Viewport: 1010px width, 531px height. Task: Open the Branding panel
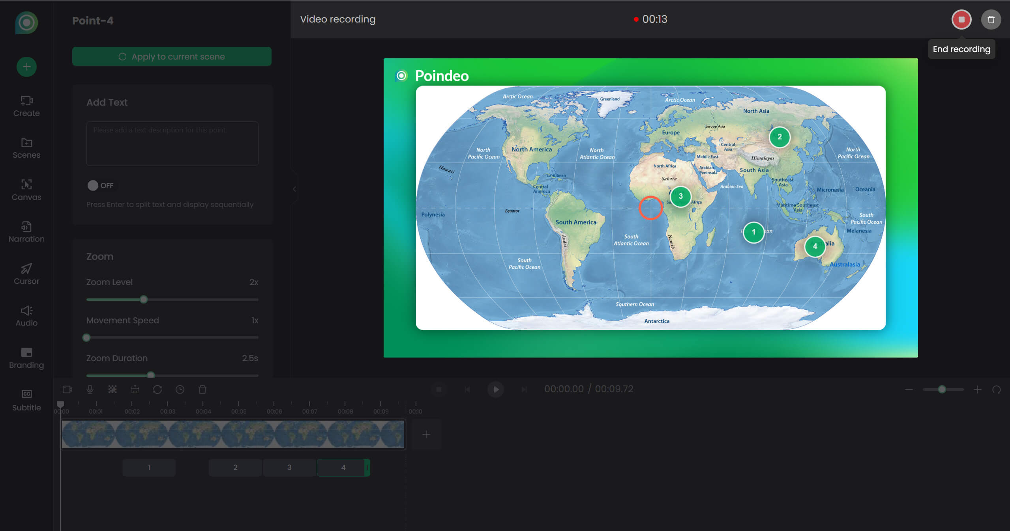26,358
